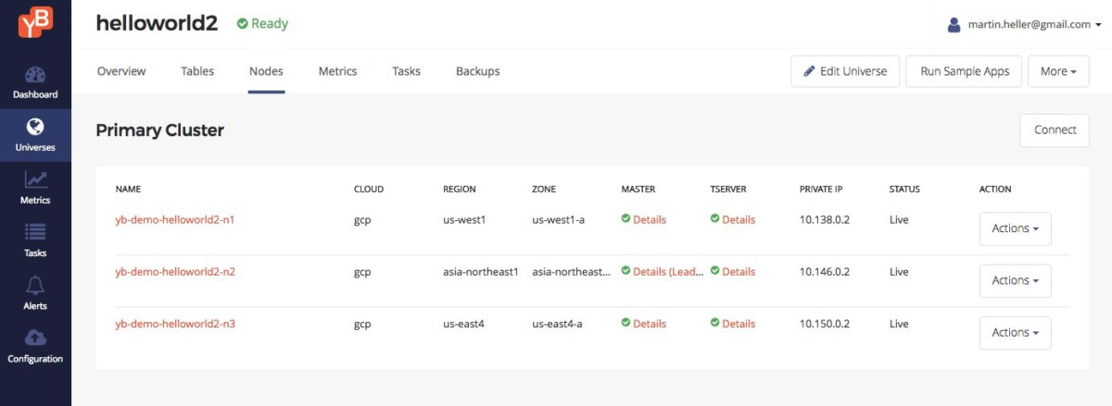Open tserver Details link for n1
The width and height of the screenshot is (1112, 406).
739,220
